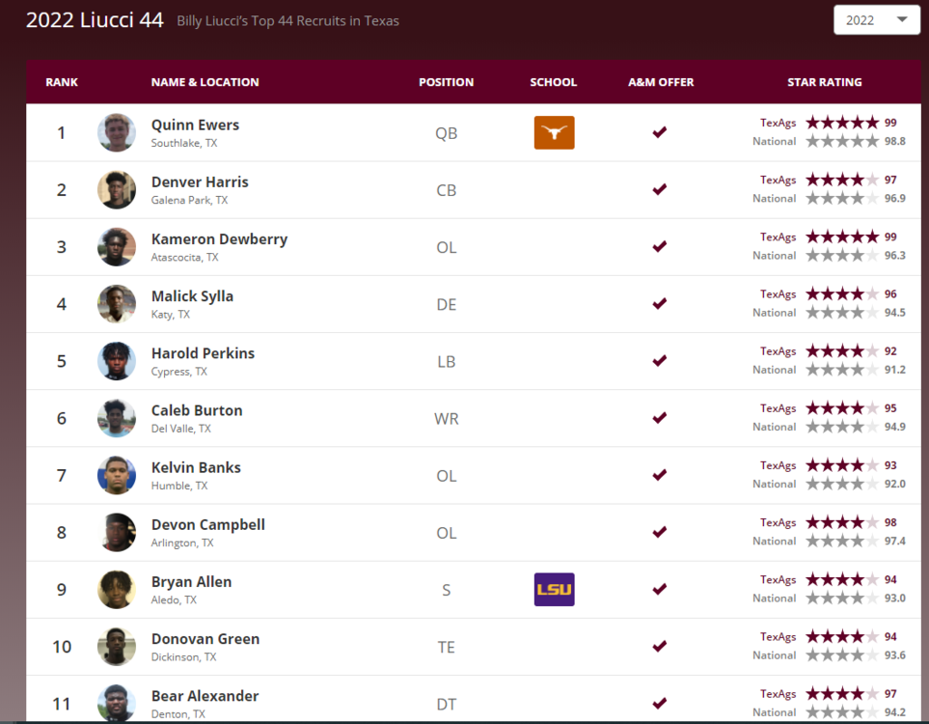The height and width of the screenshot is (724, 929).
Task: Open Quinn Ewers' profile link
Action: pyautogui.click(x=195, y=125)
